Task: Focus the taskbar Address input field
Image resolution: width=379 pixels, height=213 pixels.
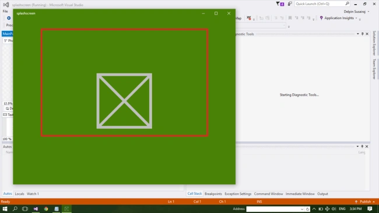Action: 273,209
